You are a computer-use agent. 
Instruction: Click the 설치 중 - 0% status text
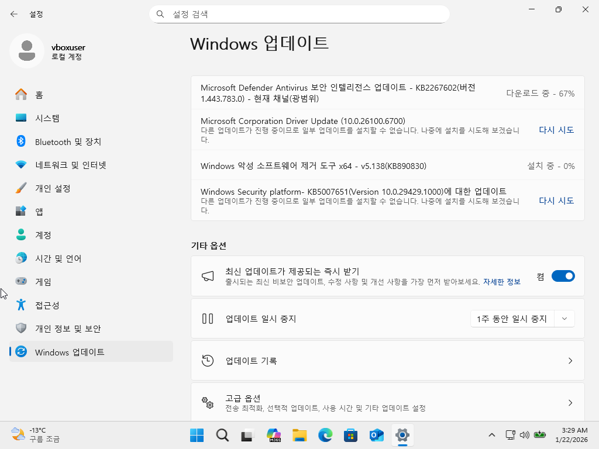(551, 166)
